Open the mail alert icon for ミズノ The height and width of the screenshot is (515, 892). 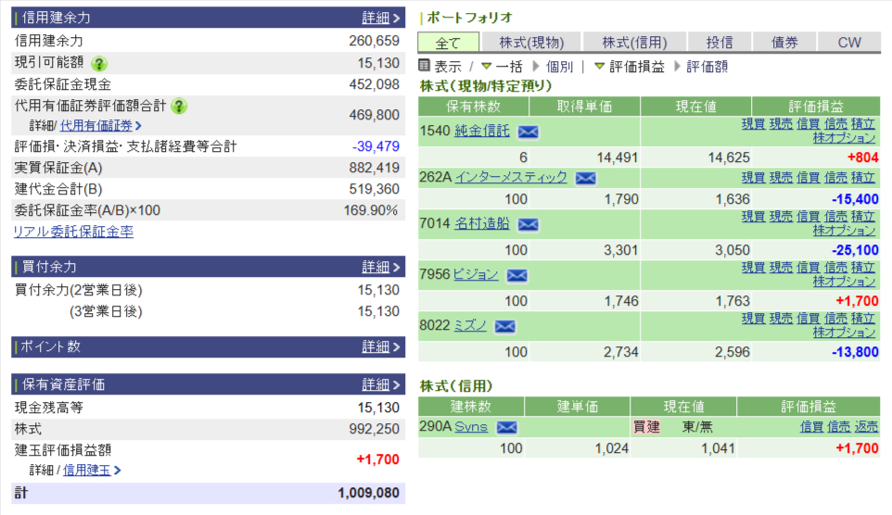click(x=504, y=326)
